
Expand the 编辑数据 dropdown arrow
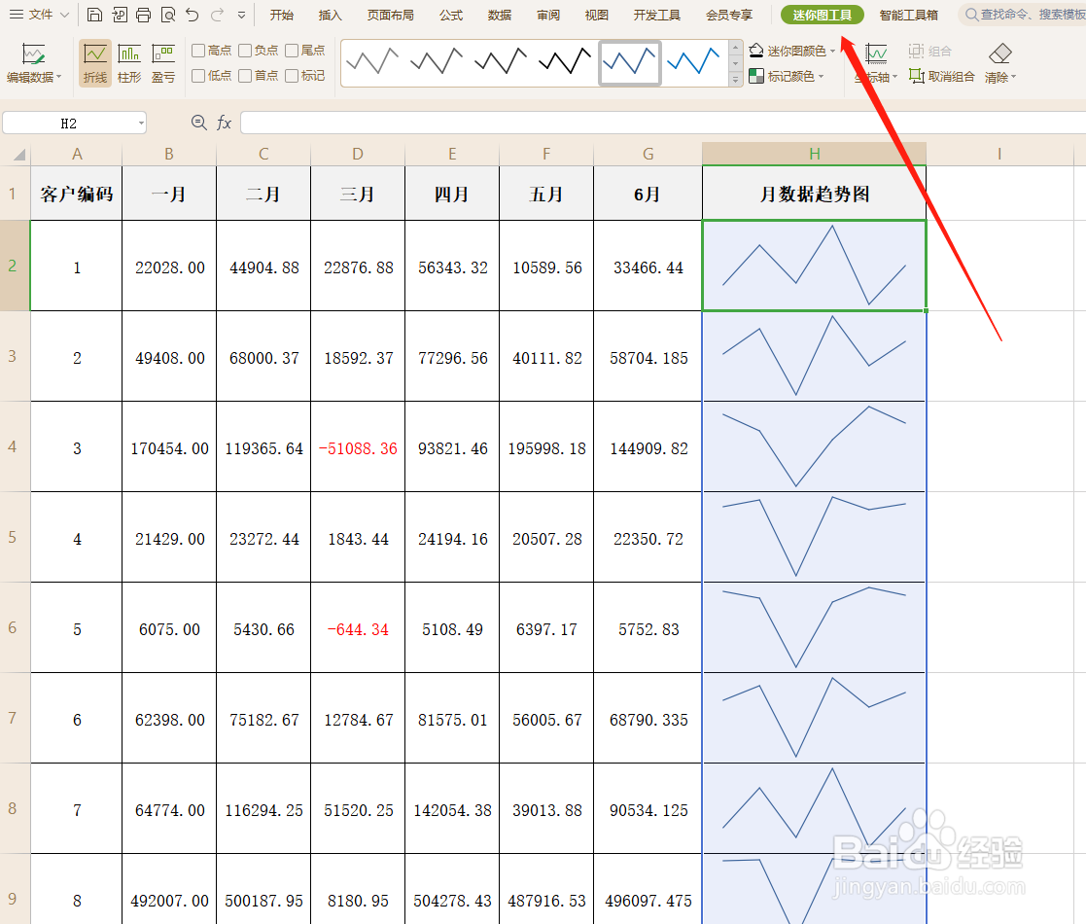pos(59,78)
